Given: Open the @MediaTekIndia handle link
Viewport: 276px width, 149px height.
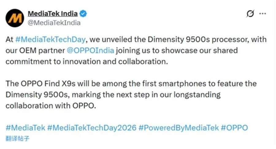Looking at the screenshot, I should tap(54, 23).
